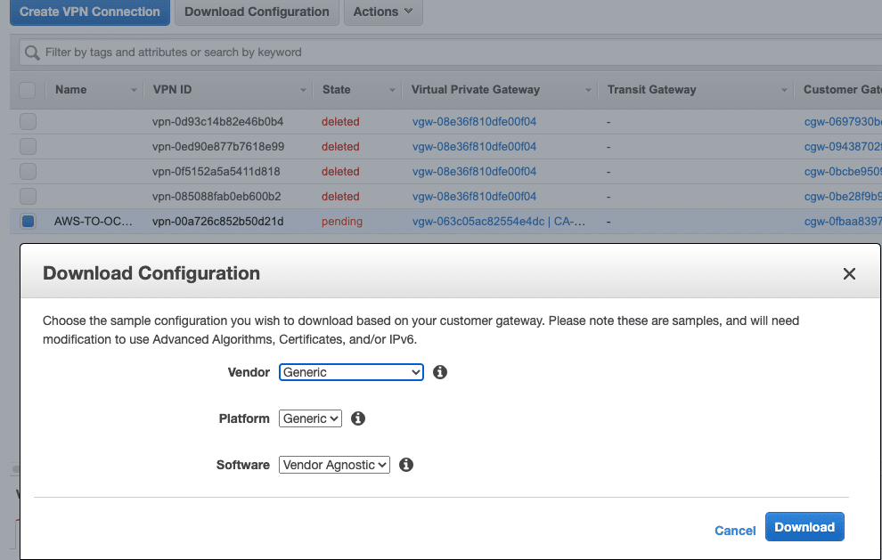
Task: Uncheck the AWS-TO-OC... VPN row checkbox
Action: pyautogui.click(x=28, y=222)
